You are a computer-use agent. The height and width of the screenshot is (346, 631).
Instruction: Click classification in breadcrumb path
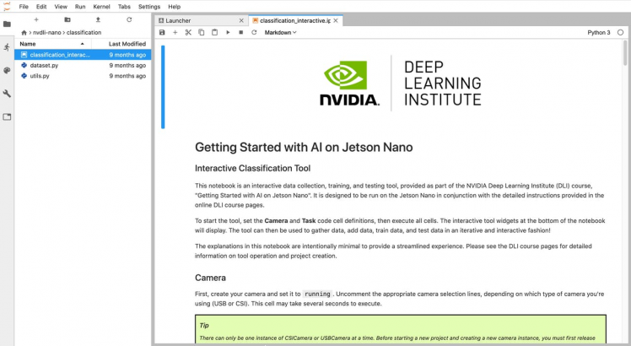coord(84,33)
